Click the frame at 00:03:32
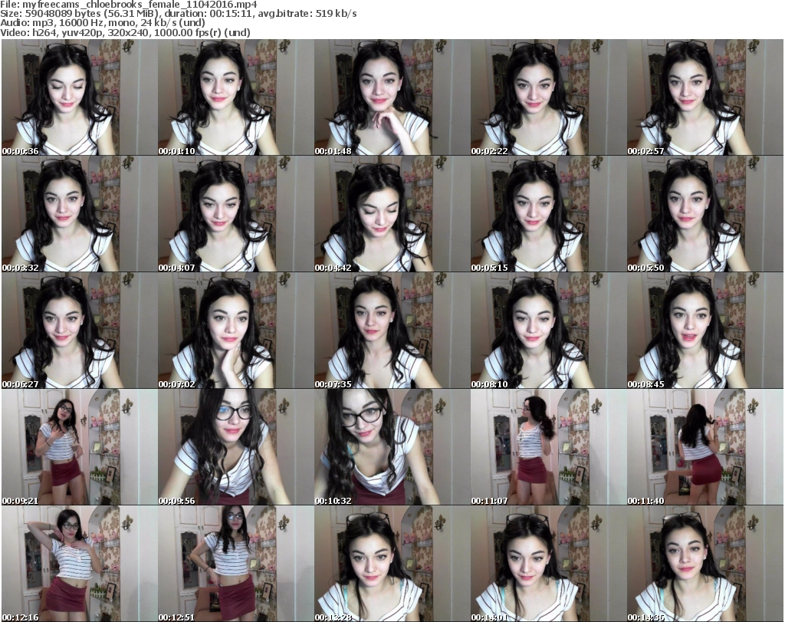785x622 pixels. (79, 215)
